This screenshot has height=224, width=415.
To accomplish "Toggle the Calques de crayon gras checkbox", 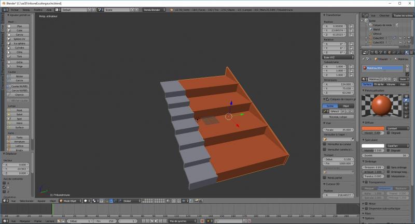I will pyautogui.click(x=325, y=99).
